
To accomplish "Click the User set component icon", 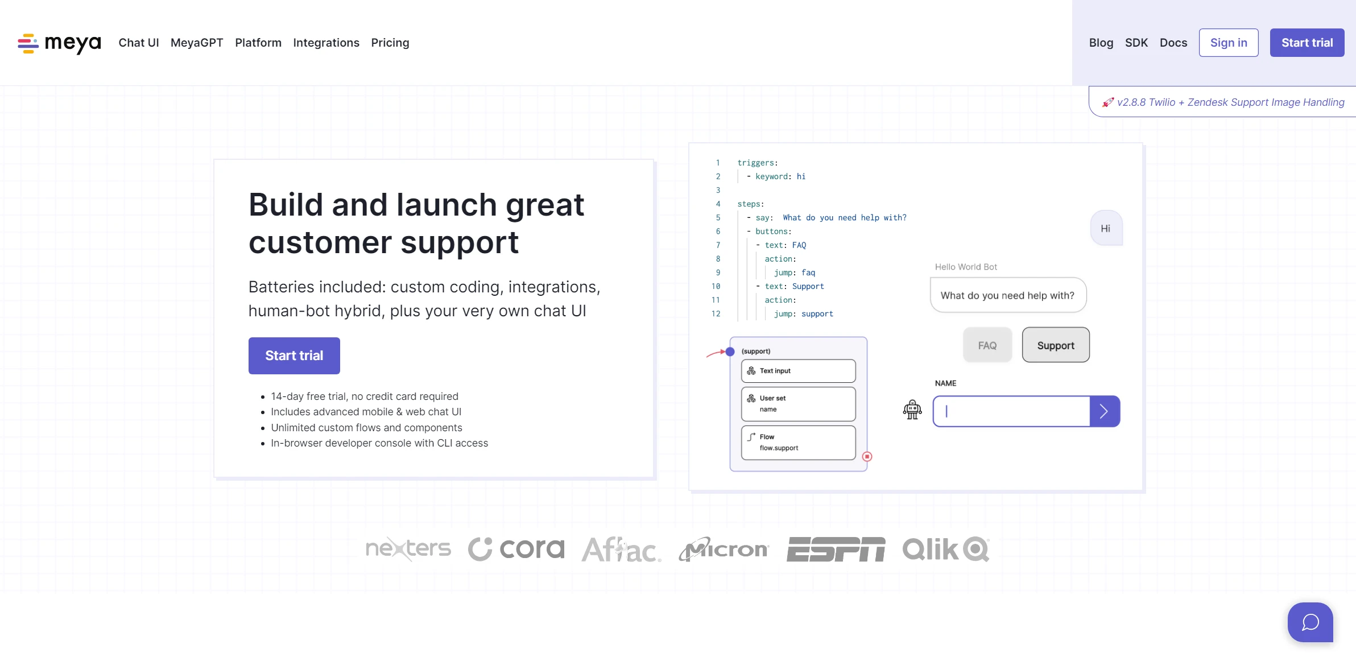I will (x=751, y=398).
